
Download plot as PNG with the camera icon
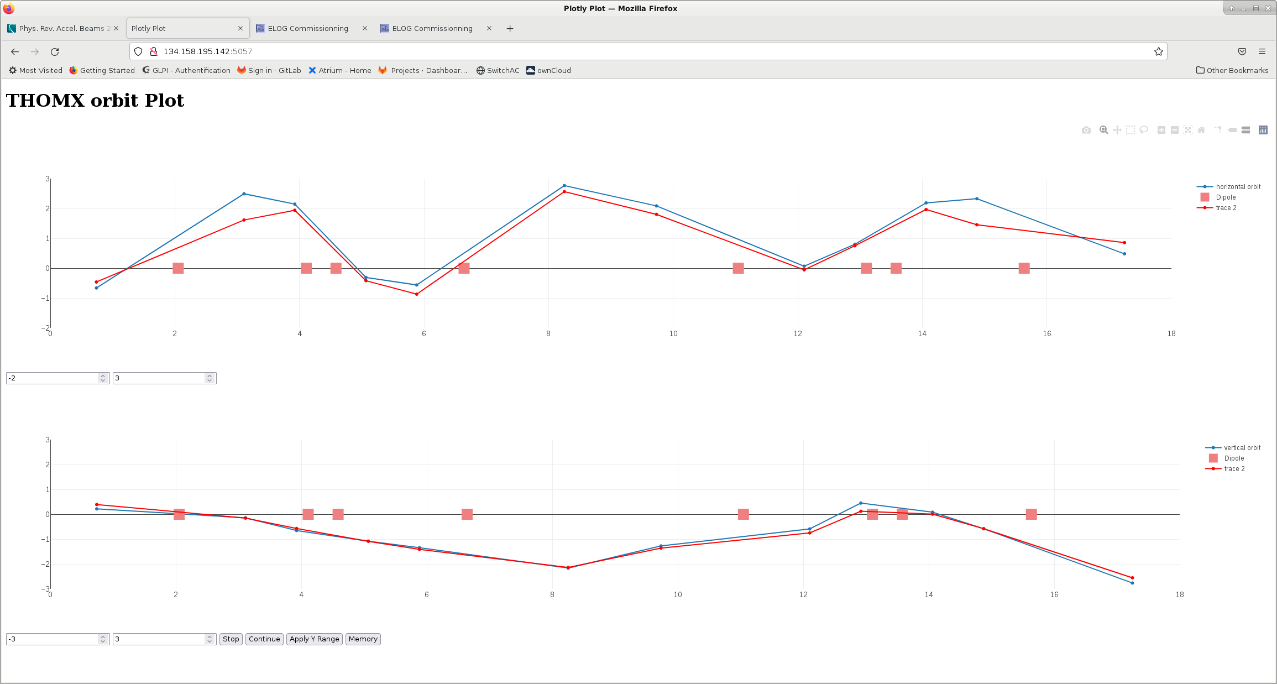[x=1086, y=130]
